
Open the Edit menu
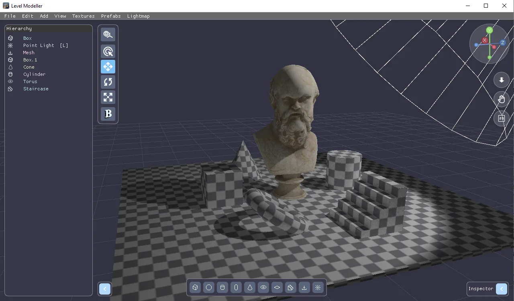28,16
